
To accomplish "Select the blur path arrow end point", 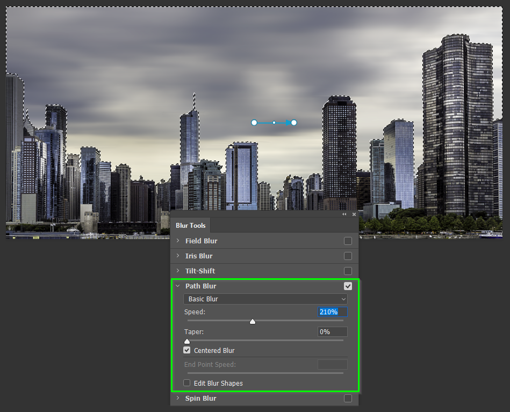I will [294, 122].
